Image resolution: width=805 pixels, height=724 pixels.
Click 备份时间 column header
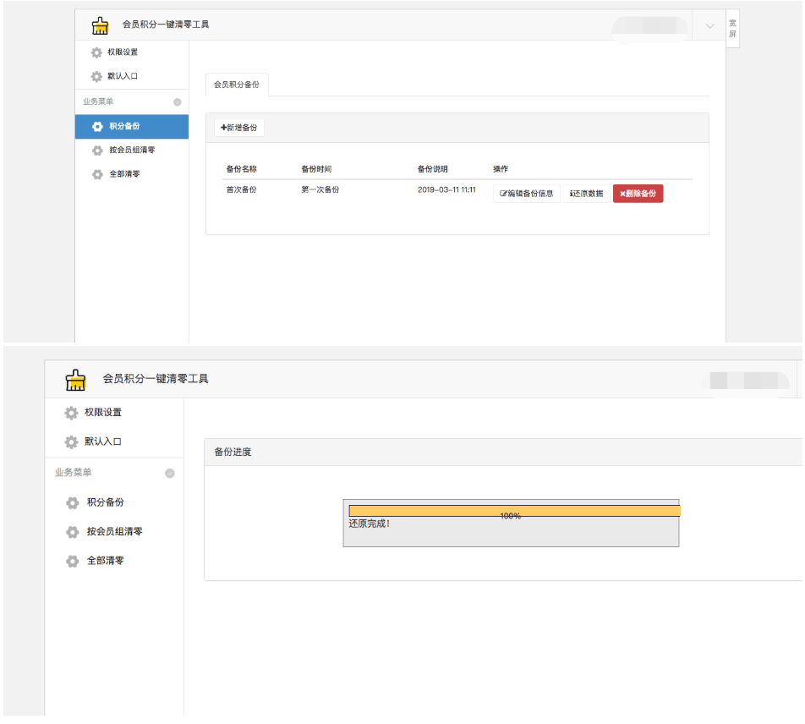tap(317, 169)
